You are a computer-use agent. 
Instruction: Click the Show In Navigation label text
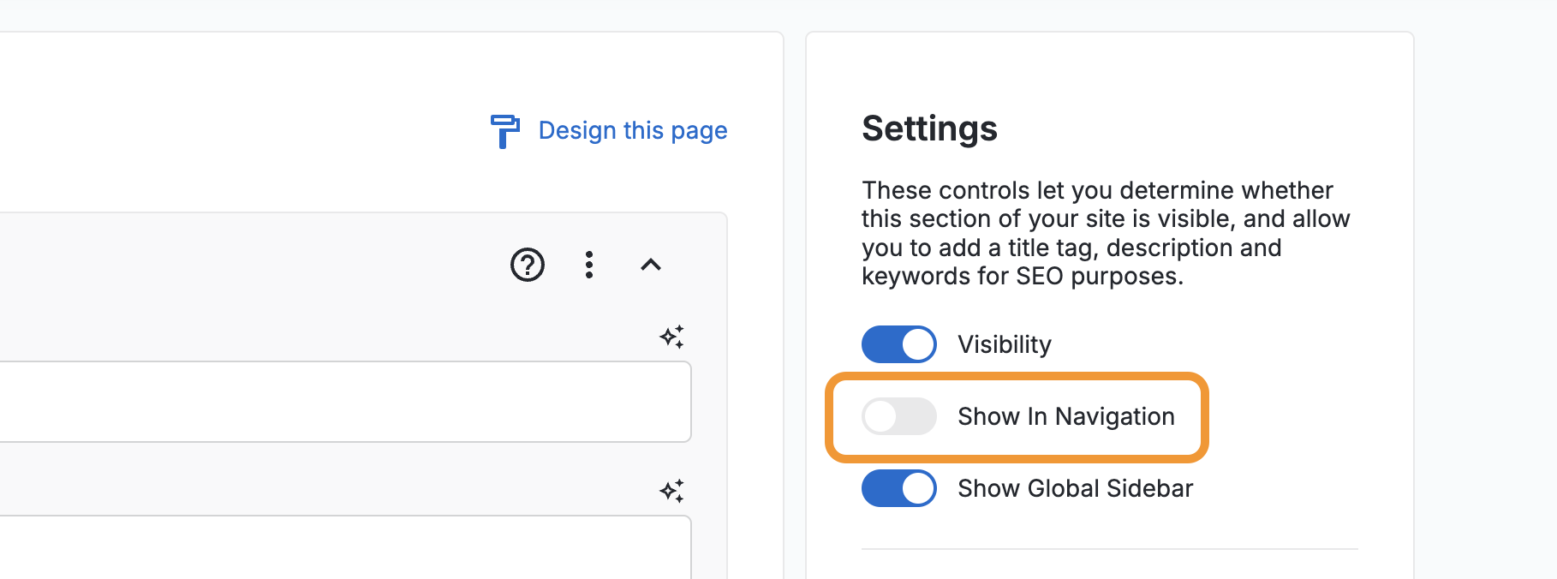click(1065, 417)
